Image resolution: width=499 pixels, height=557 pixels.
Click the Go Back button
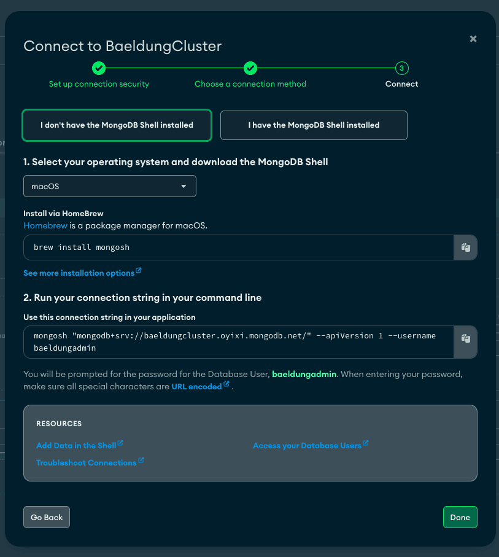(47, 517)
